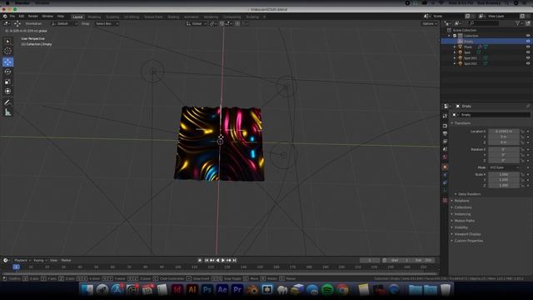Open the Tool properties tab icon

pos(445,116)
